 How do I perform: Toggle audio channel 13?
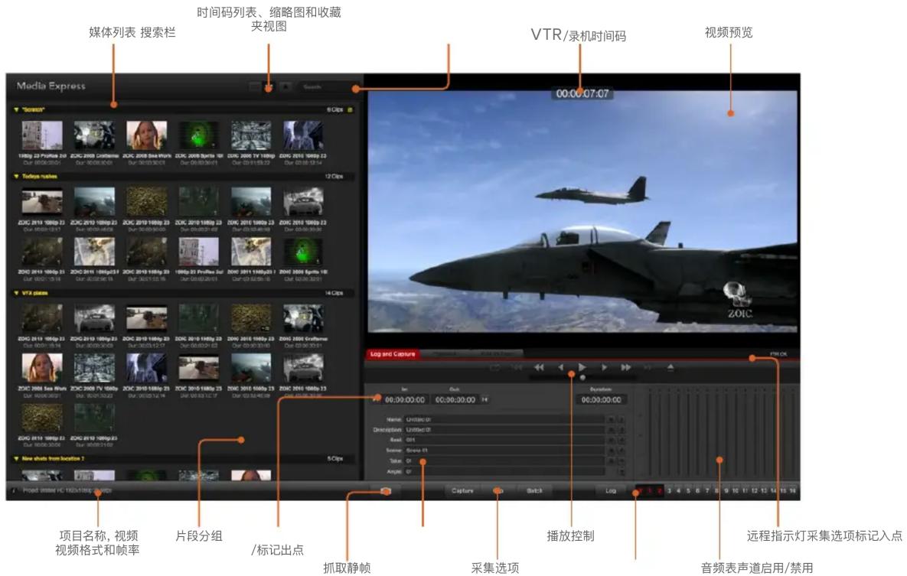(764, 491)
